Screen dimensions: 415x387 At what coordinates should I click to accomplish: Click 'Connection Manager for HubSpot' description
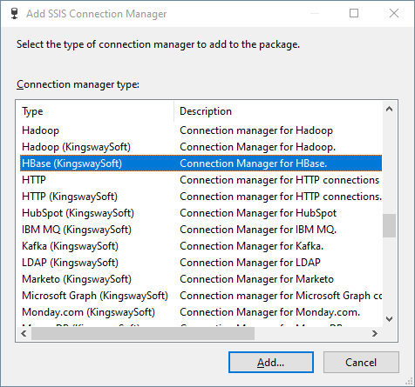[258, 213]
